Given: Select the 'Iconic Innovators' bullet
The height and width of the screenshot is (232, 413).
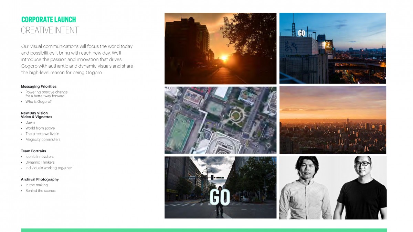Looking at the screenshot, I should [x=40, y=157].
